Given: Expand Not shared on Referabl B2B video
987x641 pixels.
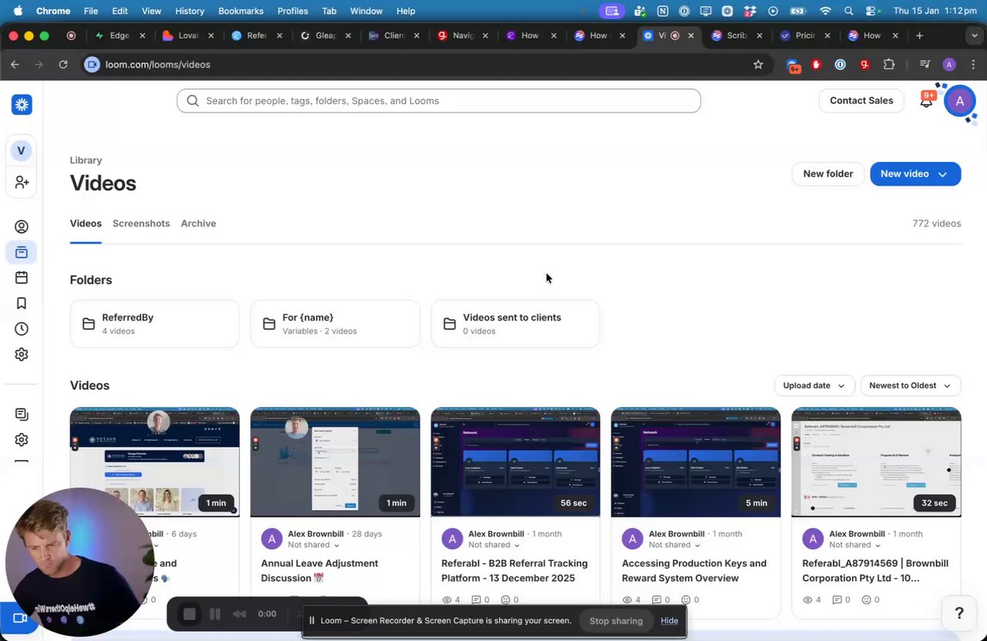Looking at the screenshot, I should (x=494, y=545).
